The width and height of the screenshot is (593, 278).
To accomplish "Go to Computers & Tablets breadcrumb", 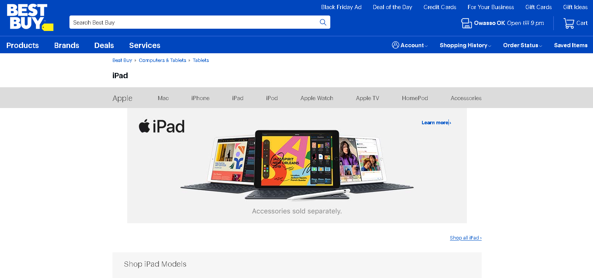I will click(x=162, y=60).
